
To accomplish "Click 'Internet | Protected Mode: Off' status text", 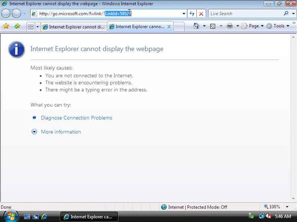I will click(198, 207).
